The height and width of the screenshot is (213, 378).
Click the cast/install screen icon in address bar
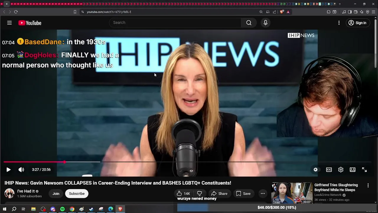(268, 12)
